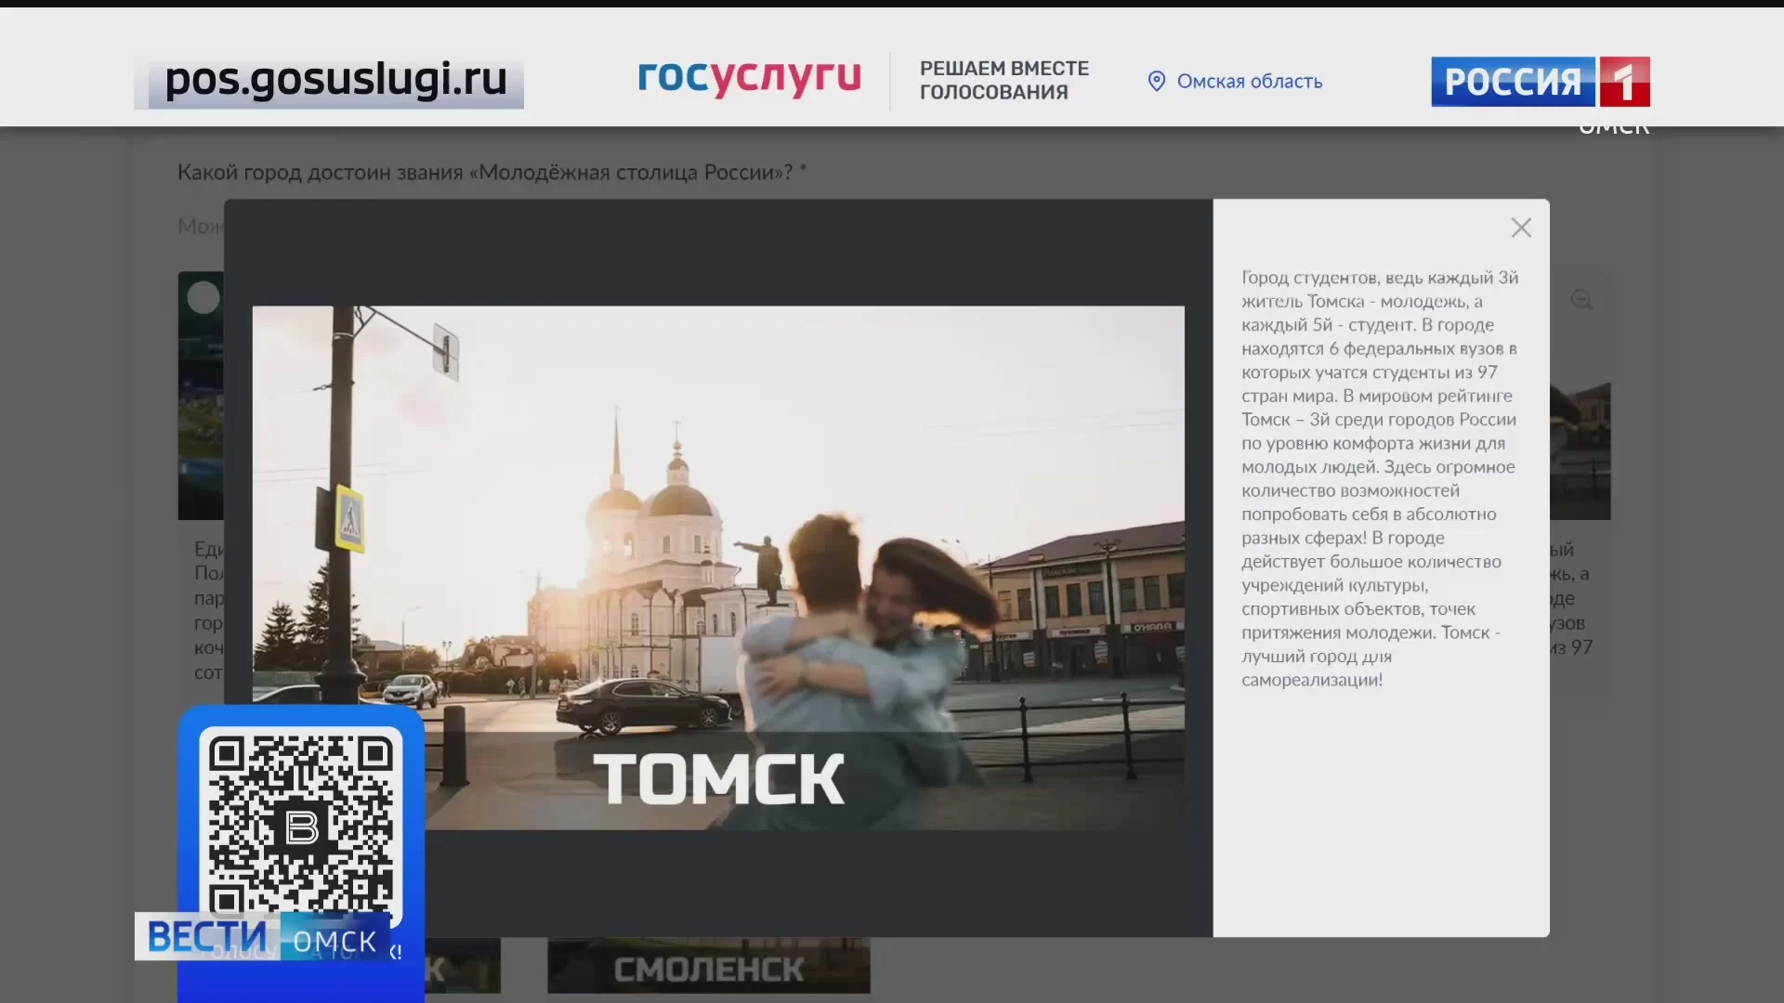Open the pos.gosuslugi.ru address banner

[333, 81]
